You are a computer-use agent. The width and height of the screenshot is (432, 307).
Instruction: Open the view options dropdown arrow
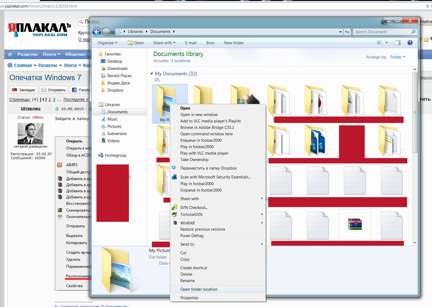tap(386, 43)
